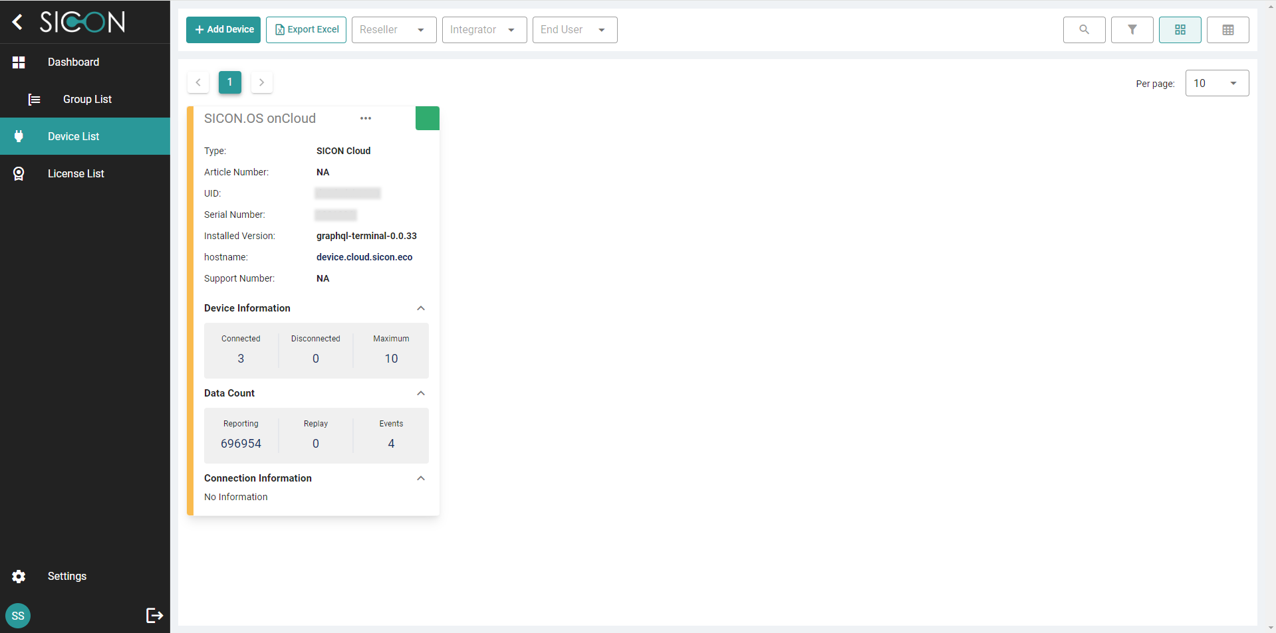1276x633 pixels.
Task: Open the Integrator dropdown
Action: 484,30
